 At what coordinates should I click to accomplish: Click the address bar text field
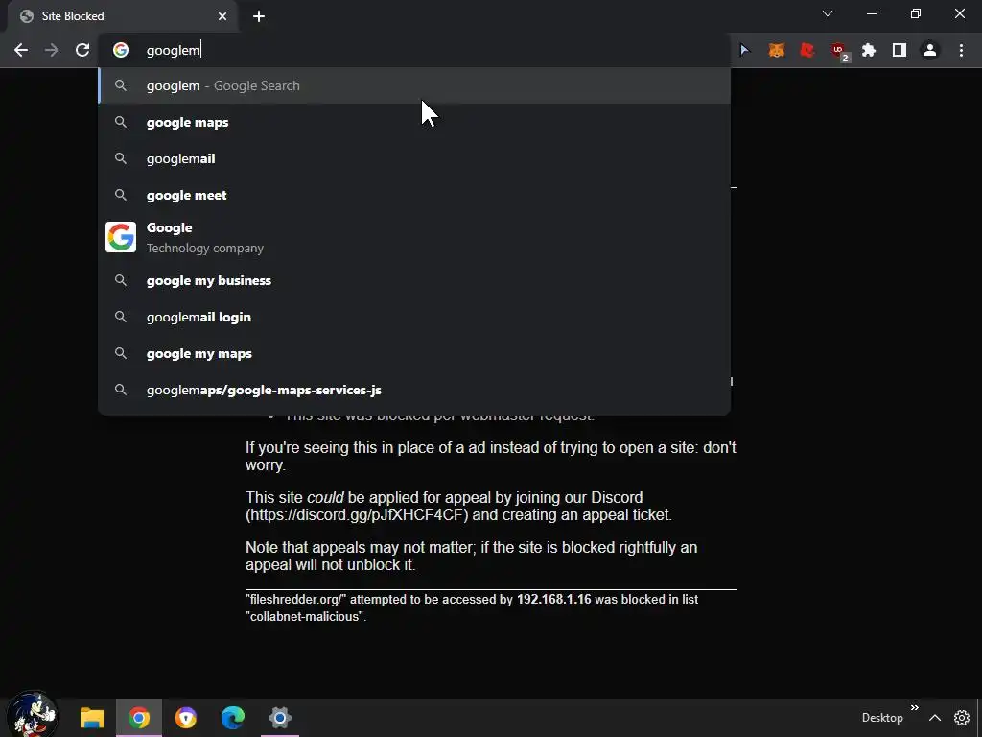click(433, 50)
